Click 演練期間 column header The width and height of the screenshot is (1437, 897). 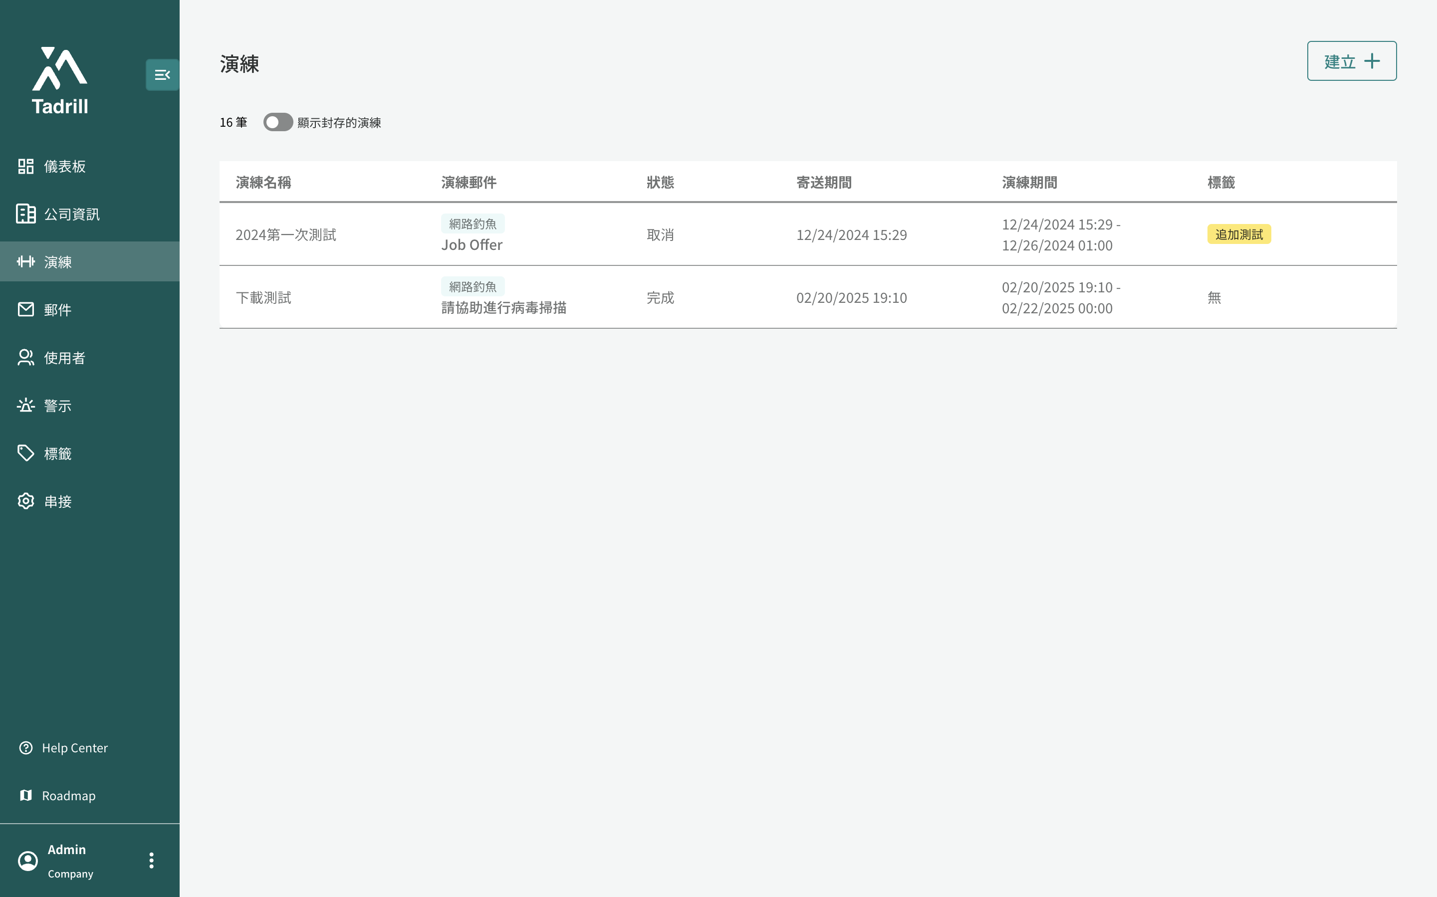(1029, 182)
